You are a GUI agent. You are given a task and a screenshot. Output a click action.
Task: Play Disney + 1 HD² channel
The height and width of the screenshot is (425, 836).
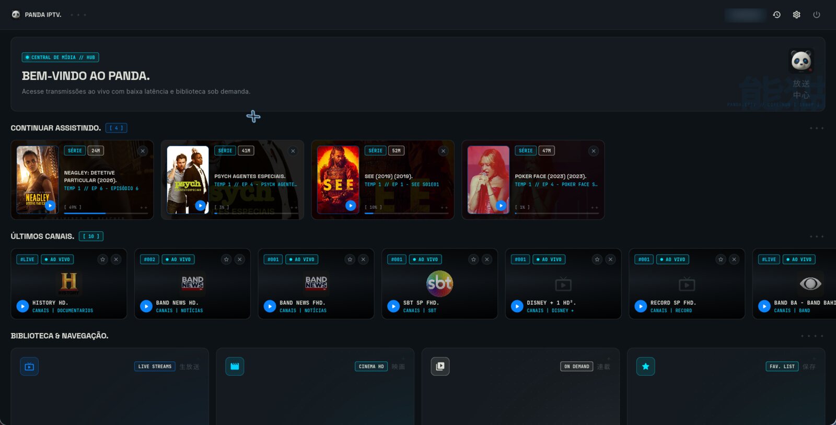click(x=517, y=306)
